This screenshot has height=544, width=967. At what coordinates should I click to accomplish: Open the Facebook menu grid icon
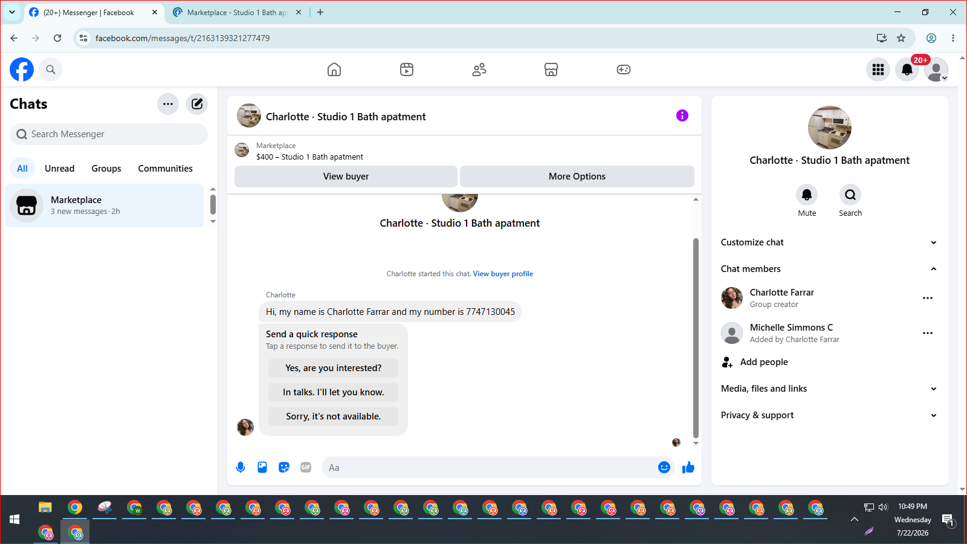point(878,70)
